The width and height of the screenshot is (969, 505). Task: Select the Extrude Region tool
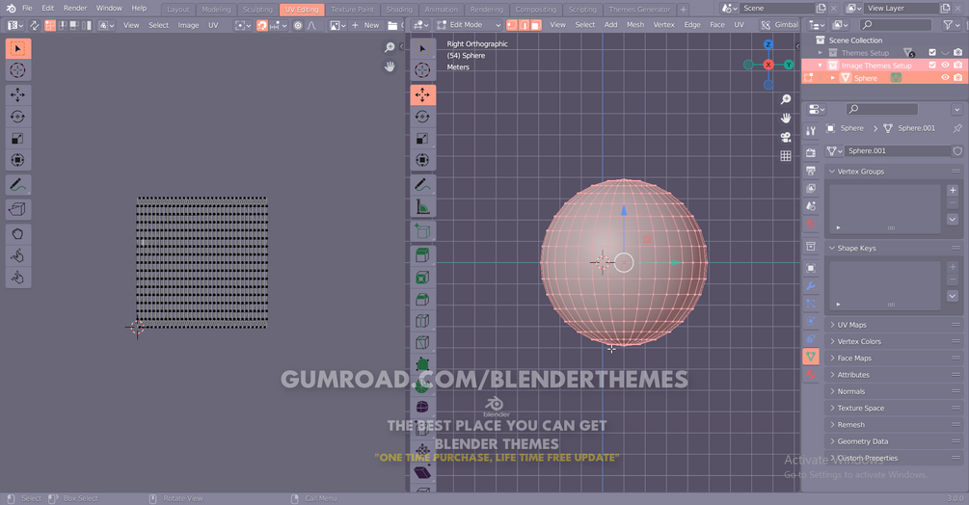422,255
